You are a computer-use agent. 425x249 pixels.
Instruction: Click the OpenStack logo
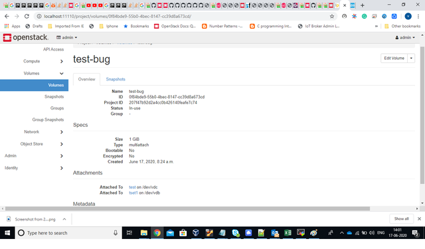point(26,37)
